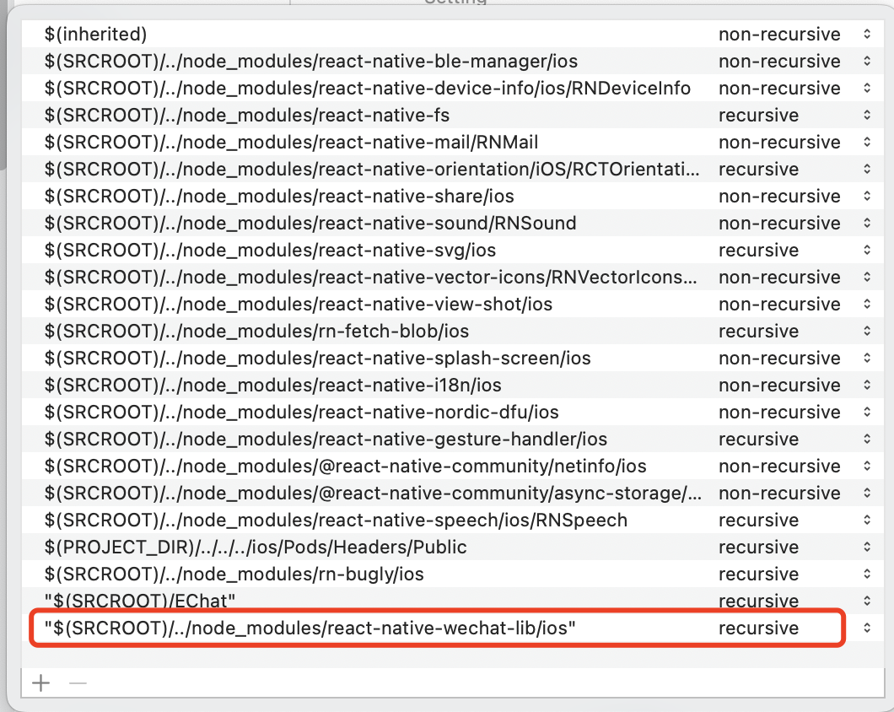Image resolution: width=894 pixels, height=712 pixels.
Task: Change recursion for netinfo row
Action: [x=867, y=467]
